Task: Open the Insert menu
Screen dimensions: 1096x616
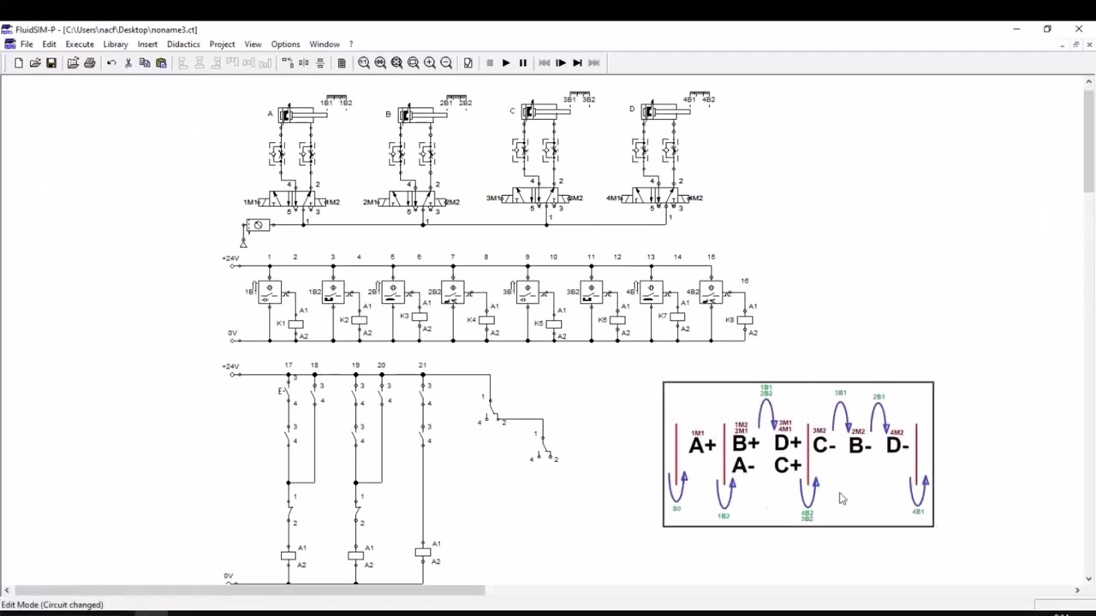Action: click(147, 44)
